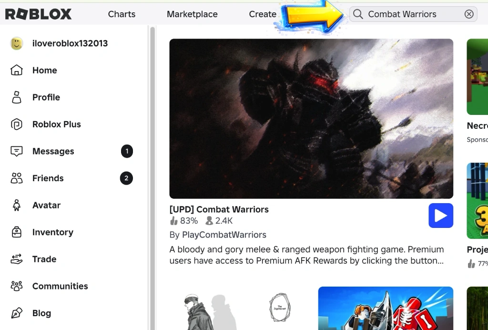Clear the search field with X icon

pos(469,14)
